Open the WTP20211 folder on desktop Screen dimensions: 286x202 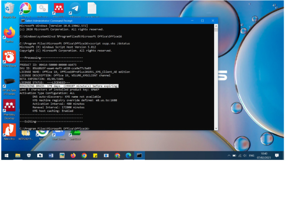pos(26,135)
